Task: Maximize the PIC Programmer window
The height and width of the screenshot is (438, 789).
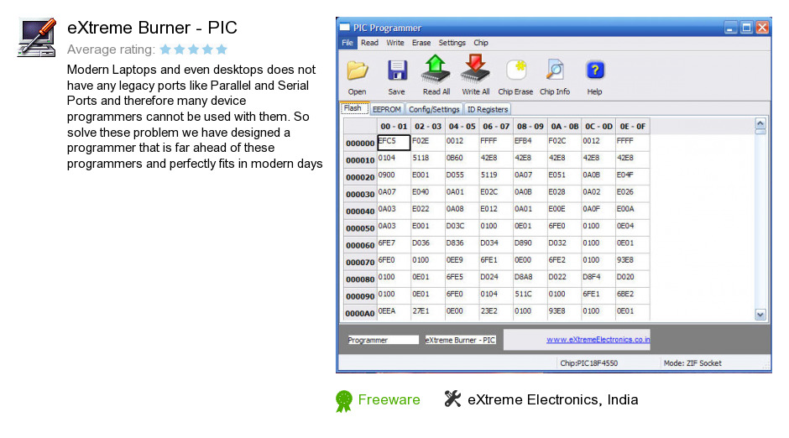Action: 746,28
